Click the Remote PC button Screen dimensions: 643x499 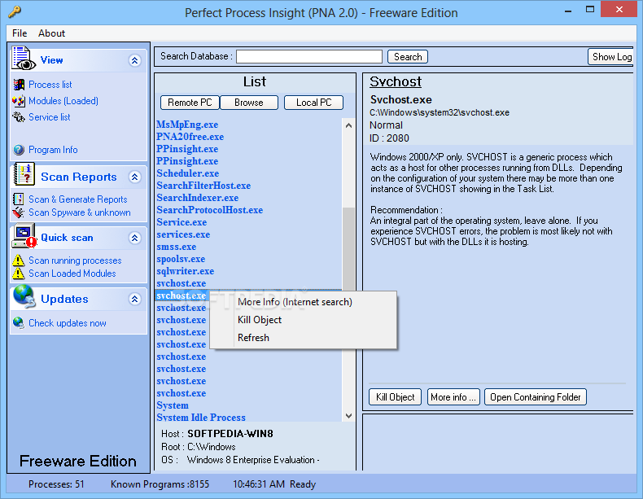190,103
